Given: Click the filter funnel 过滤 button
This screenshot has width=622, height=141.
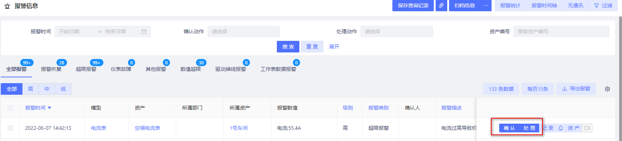Looking at the screenshot, I should click(603, 5).
